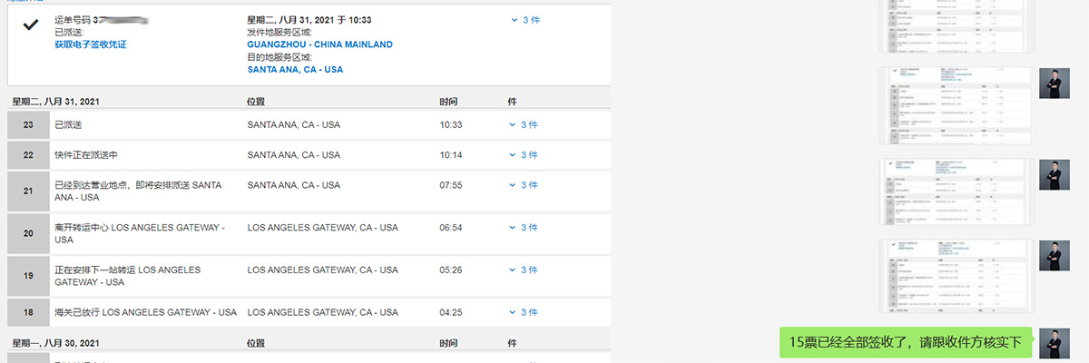Screen dimensions: 1089x363
Task: Click the delivered checkmark icon
Action: tap(31, 25)
